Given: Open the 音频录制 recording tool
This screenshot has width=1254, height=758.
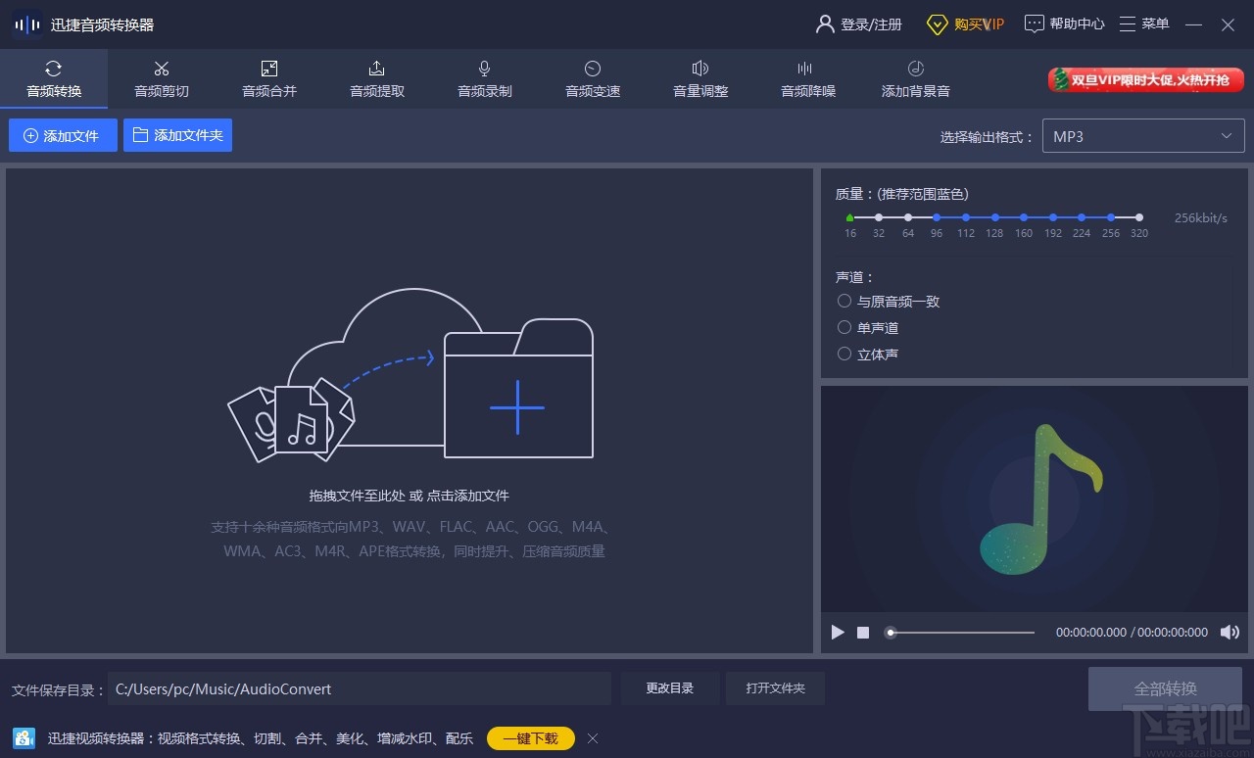Looking at the screenshot, I should (484, 78).
